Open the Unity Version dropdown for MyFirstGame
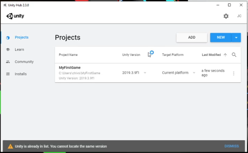Screen dimensions: 248x153 pos(145,73)
